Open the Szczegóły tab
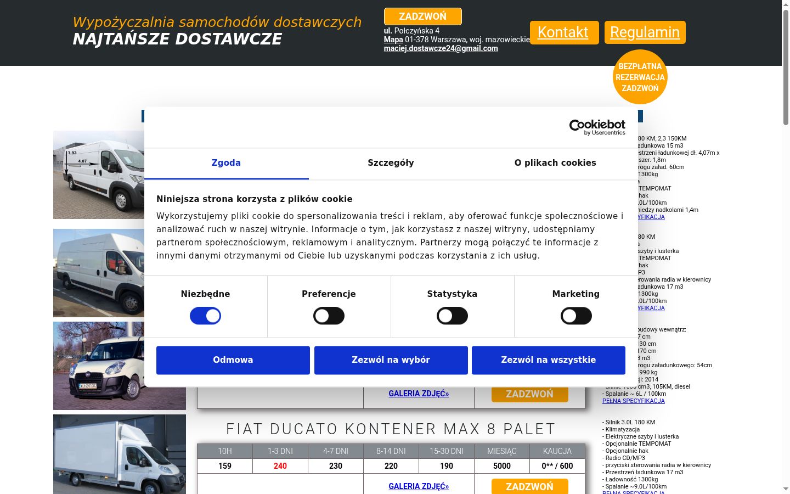Screen dimensions: 790x494 click(x=391, y=163)
